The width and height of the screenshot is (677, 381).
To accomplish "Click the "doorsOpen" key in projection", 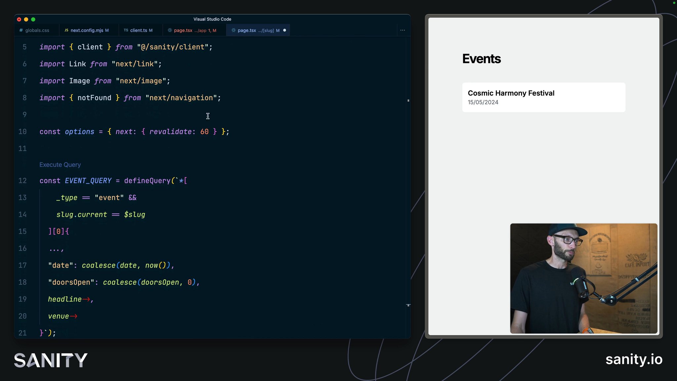I will [71, 282].
